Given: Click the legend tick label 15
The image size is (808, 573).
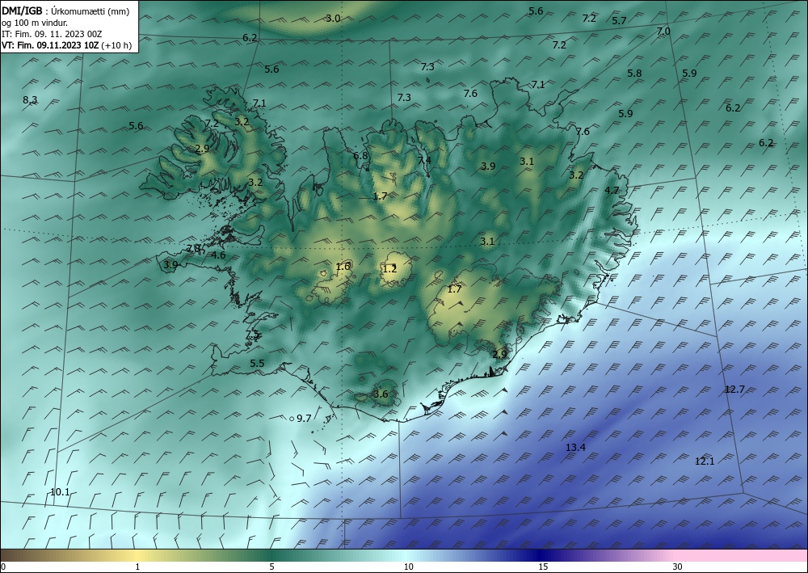Looking at the screenshot, I should [543, 567].
